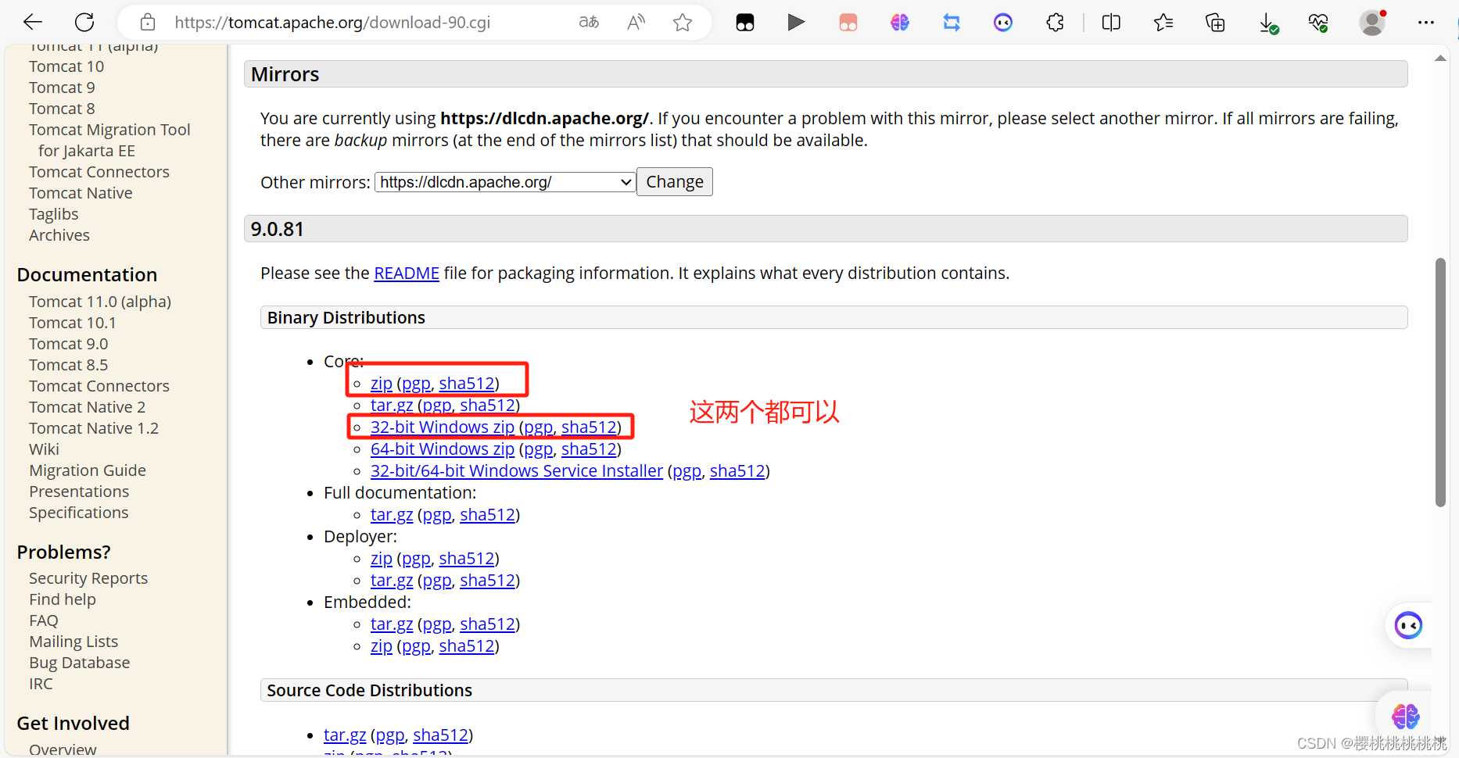
Task: Click the scrollbar up arrow
Action: [1440, 59]
